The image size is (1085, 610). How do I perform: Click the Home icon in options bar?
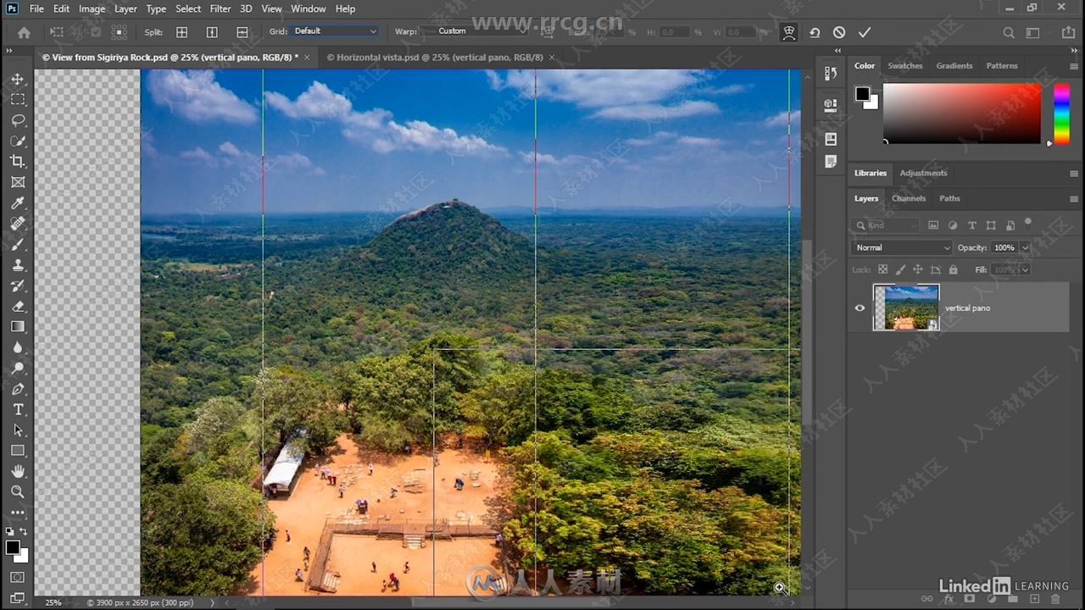(24, 32)
